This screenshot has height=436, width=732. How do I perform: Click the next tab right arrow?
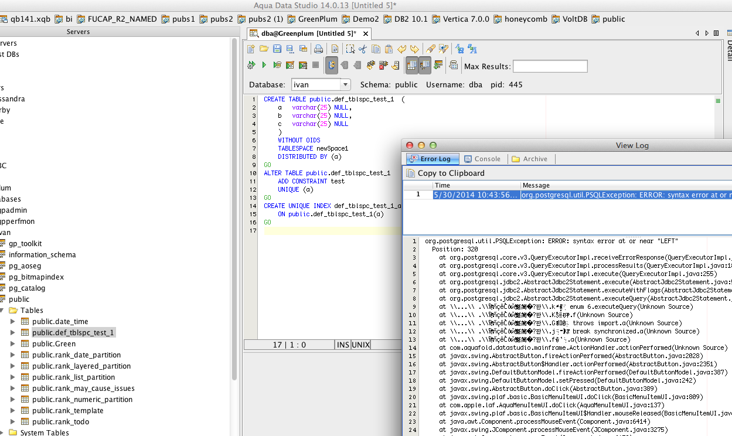707,33
